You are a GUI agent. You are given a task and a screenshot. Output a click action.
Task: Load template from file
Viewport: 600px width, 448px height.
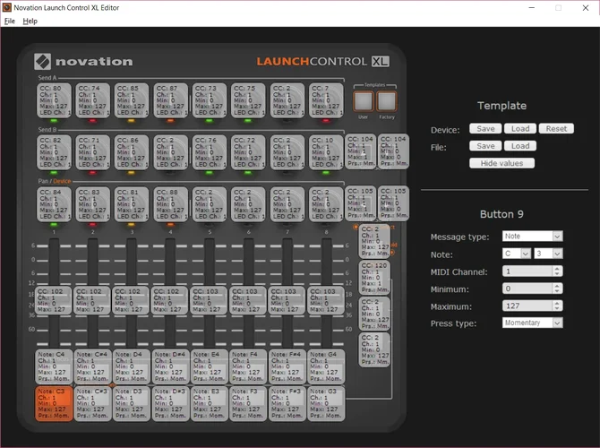click(520, 146)
